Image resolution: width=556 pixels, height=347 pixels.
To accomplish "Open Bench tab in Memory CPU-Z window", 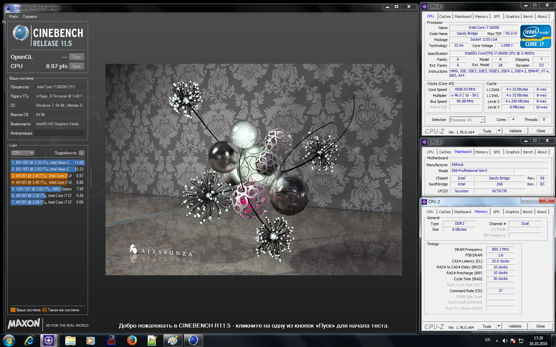I will click(x=528, y=212).
